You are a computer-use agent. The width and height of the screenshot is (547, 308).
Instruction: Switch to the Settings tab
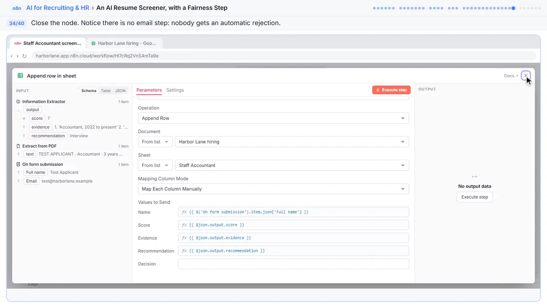point(175,90)
